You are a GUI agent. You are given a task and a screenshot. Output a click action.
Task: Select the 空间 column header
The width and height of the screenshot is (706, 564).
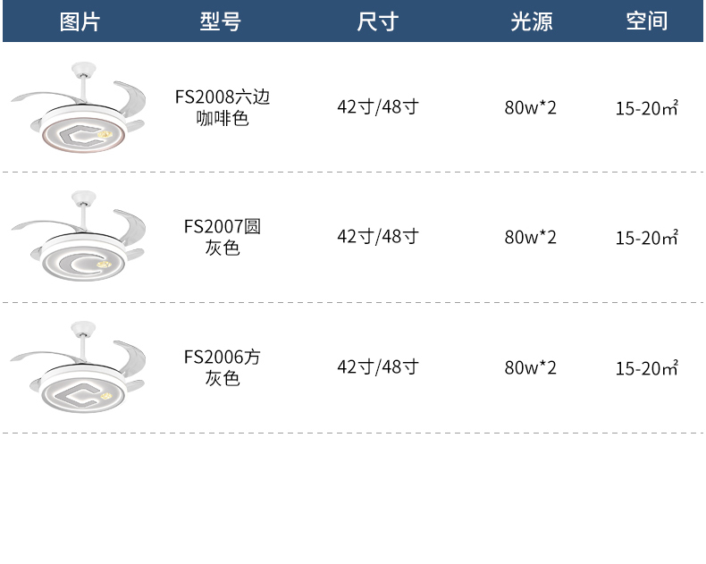tap(647, 21)
